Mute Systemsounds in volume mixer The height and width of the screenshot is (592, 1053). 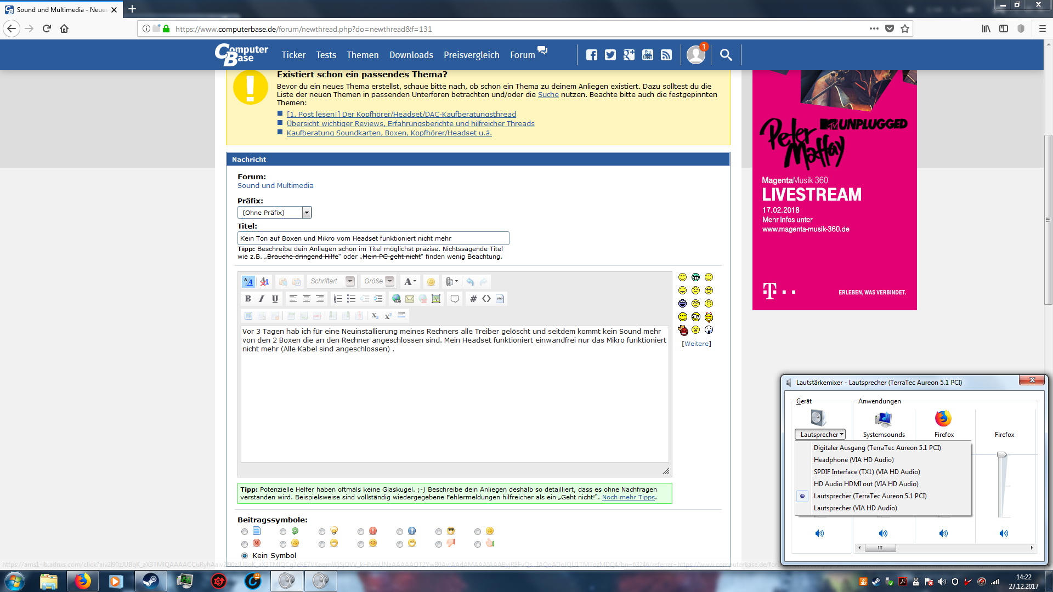[x=883, y=533]
